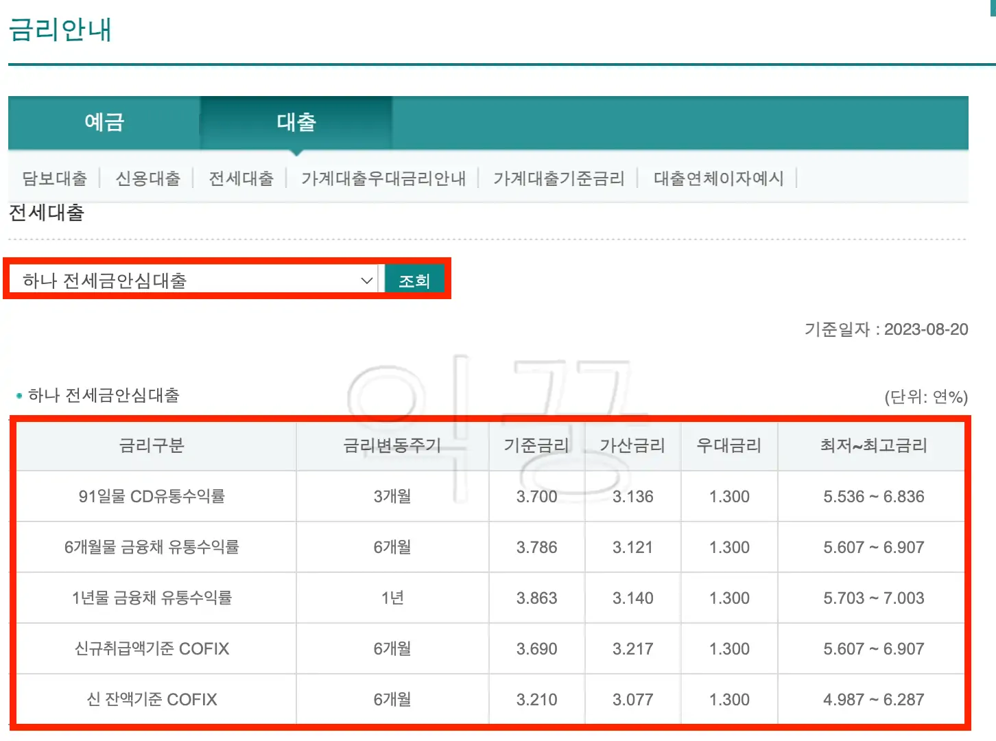
Task: Click the dropdown chevron arrow
Action: pyautogui.click(x=366, y=279)
